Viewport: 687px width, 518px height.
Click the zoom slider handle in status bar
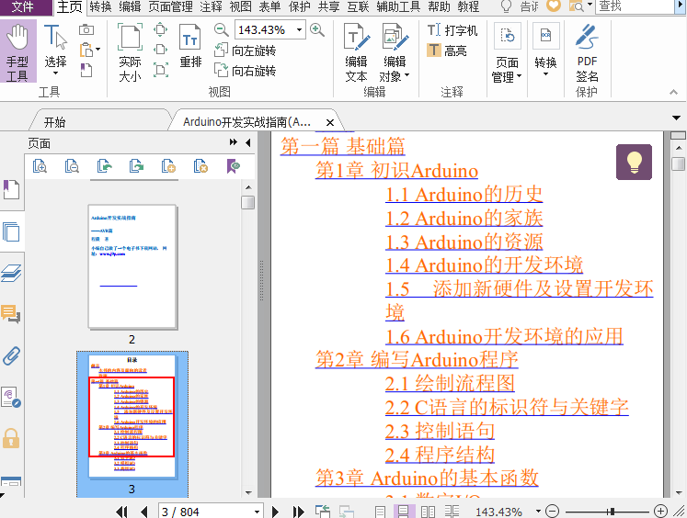613,511
